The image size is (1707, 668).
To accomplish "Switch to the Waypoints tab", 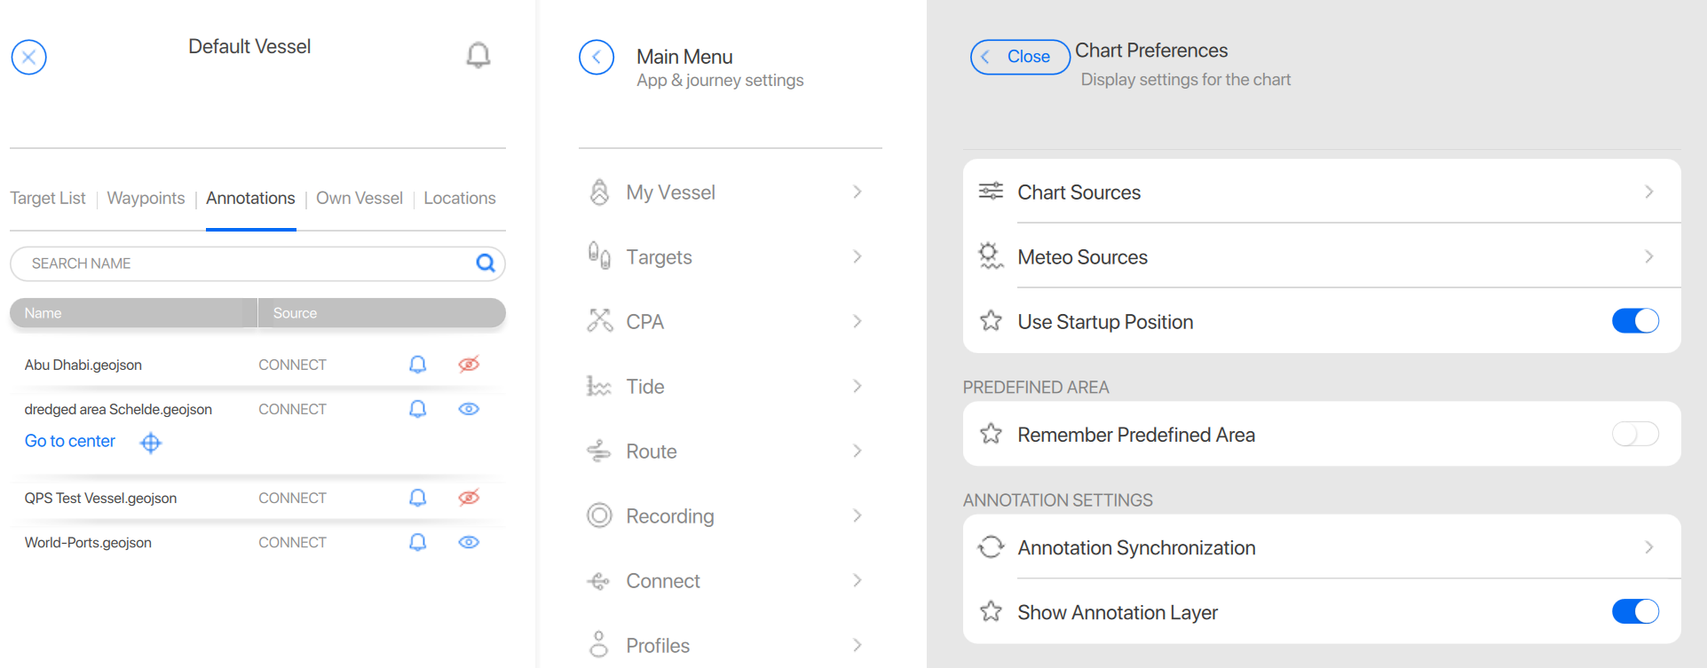I will (x=146, y=198).
